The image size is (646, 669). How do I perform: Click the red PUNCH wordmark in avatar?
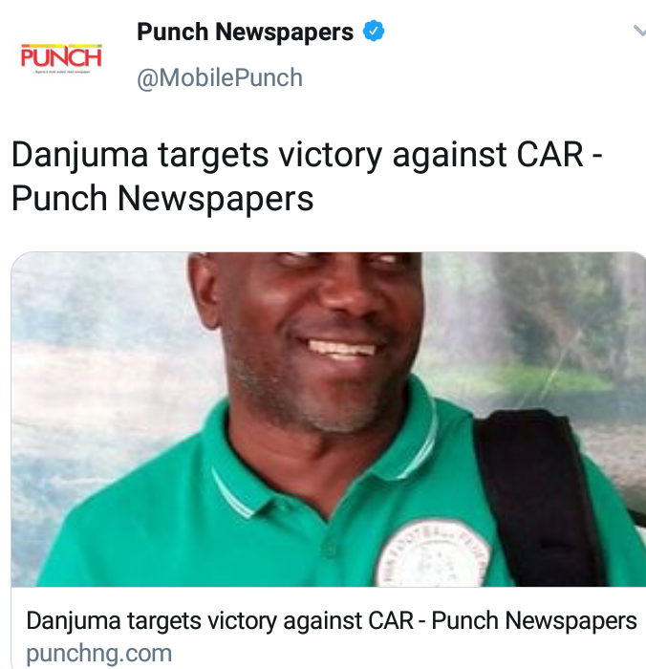pos(61,56)
